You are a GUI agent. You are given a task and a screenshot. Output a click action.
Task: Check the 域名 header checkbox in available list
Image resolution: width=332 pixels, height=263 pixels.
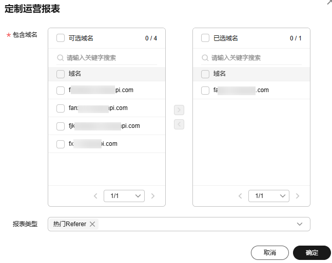61,74
